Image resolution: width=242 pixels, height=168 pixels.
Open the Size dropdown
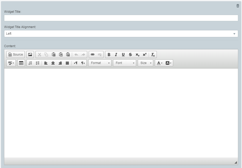pyautogui.click(x=146, y=63)
